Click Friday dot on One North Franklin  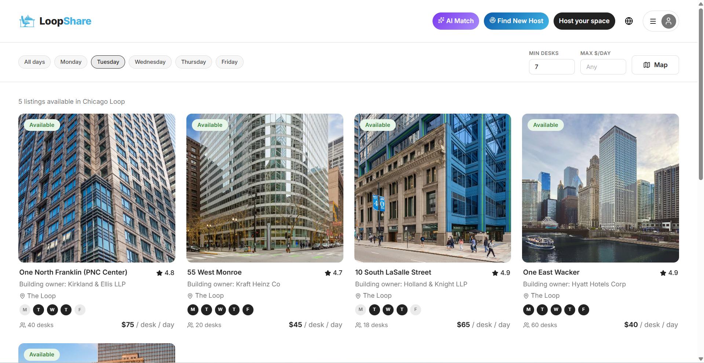click(x=80, y=310)
